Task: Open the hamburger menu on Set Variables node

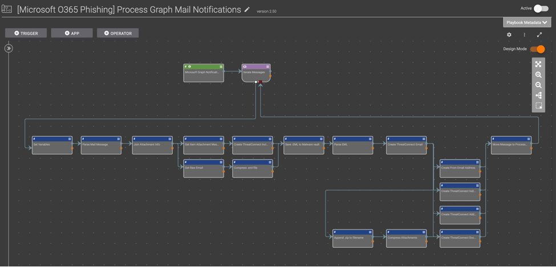Action: click(x=70, y=139)
